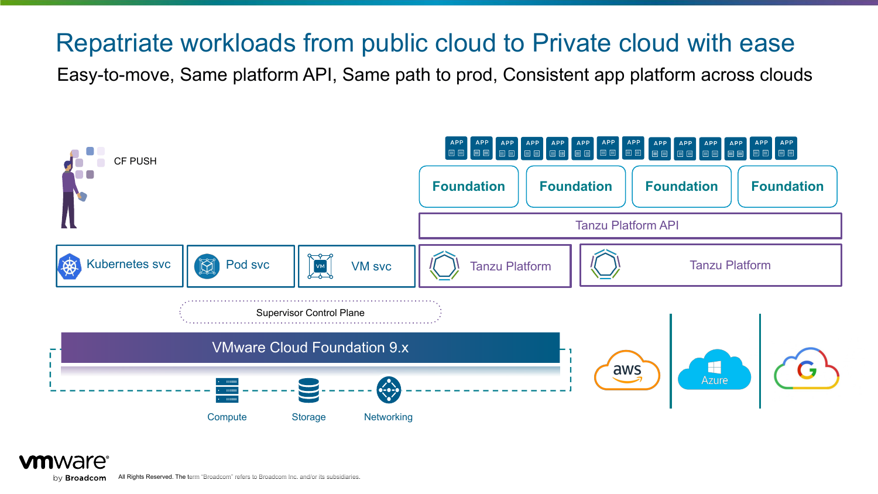Select the Pod svc box
878x494 pixels.
(241, 266)
